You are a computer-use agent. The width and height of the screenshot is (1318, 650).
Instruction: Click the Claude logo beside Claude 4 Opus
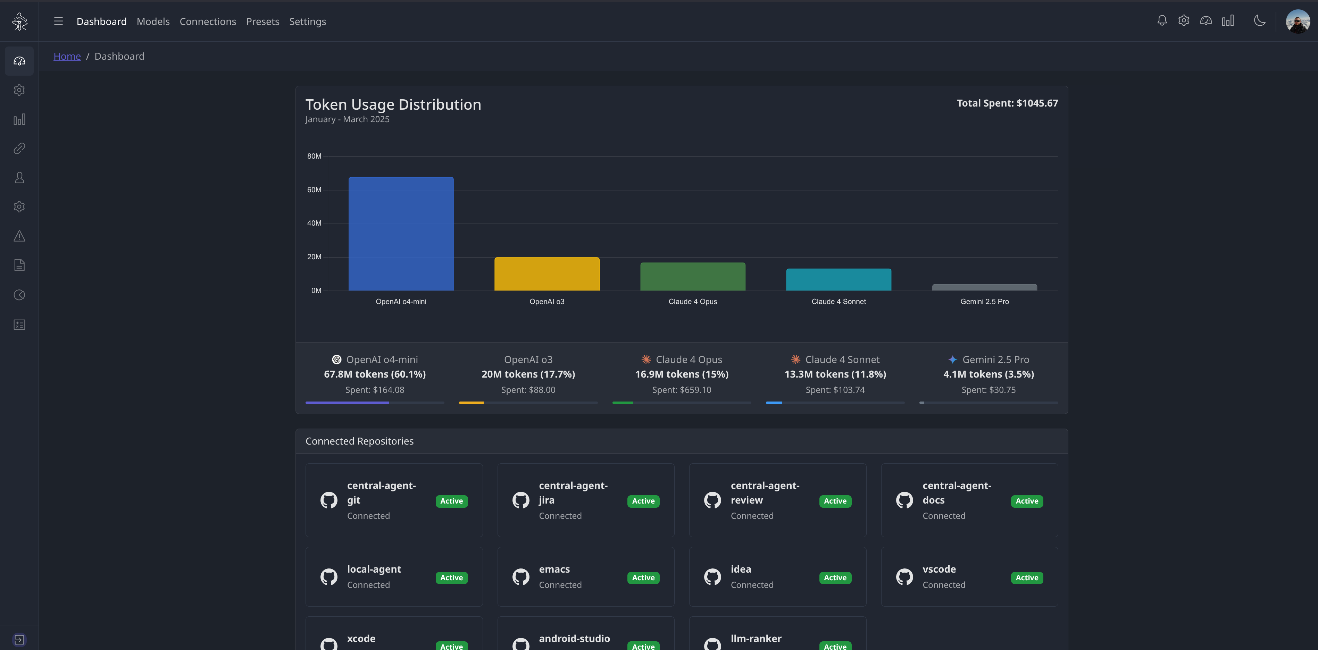(646, 360)
